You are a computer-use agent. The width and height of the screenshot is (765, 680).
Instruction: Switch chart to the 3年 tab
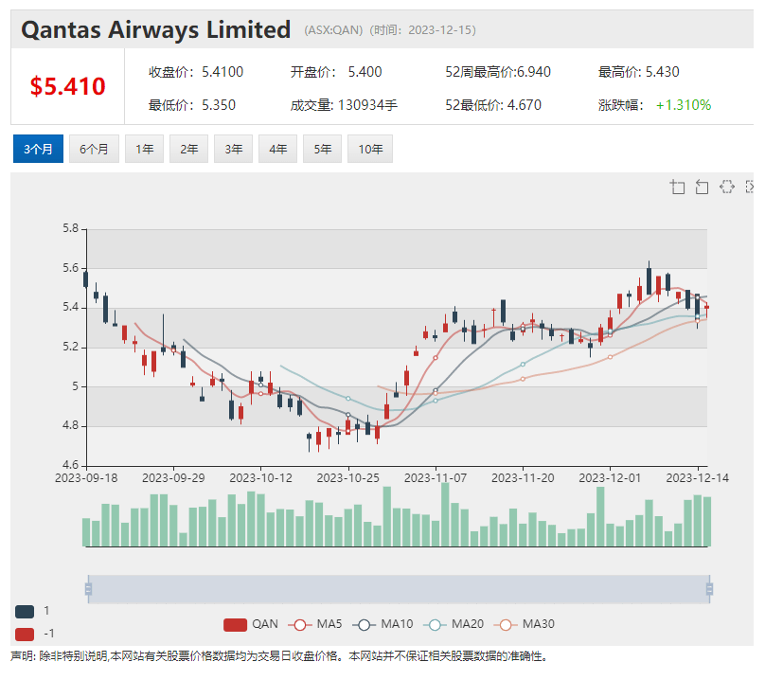(234, 149)
